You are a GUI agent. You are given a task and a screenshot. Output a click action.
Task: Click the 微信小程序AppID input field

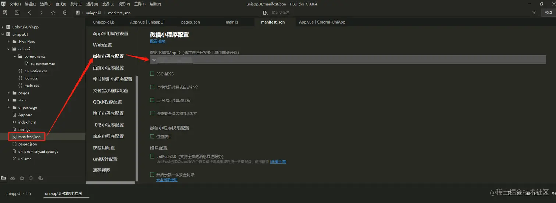pos(348,60)
